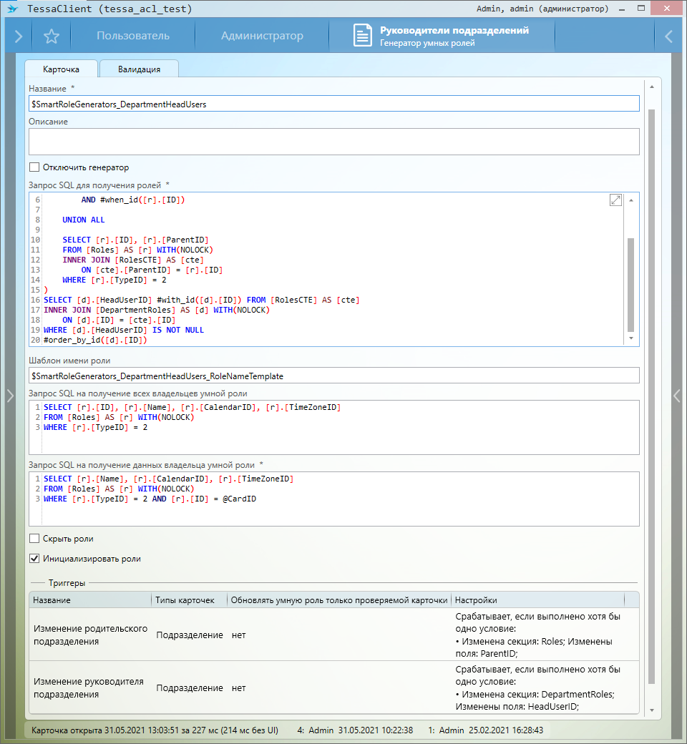687x744 pixels.
Task: Uncheck the 'Инициализировать роли' checkbox
Action: click(x=34, y=559)
